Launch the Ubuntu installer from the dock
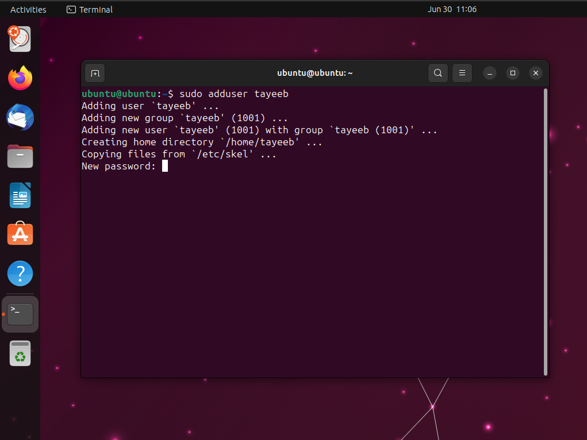The height and width of the screenshot is (440, 587). pos(20,39)
